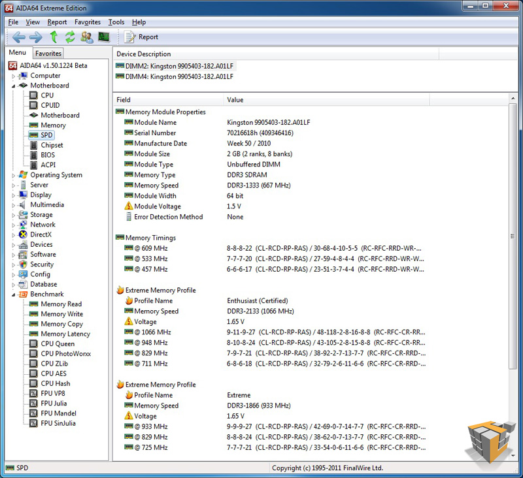Select Memory Write benchmark

click(x=61, y=314)
